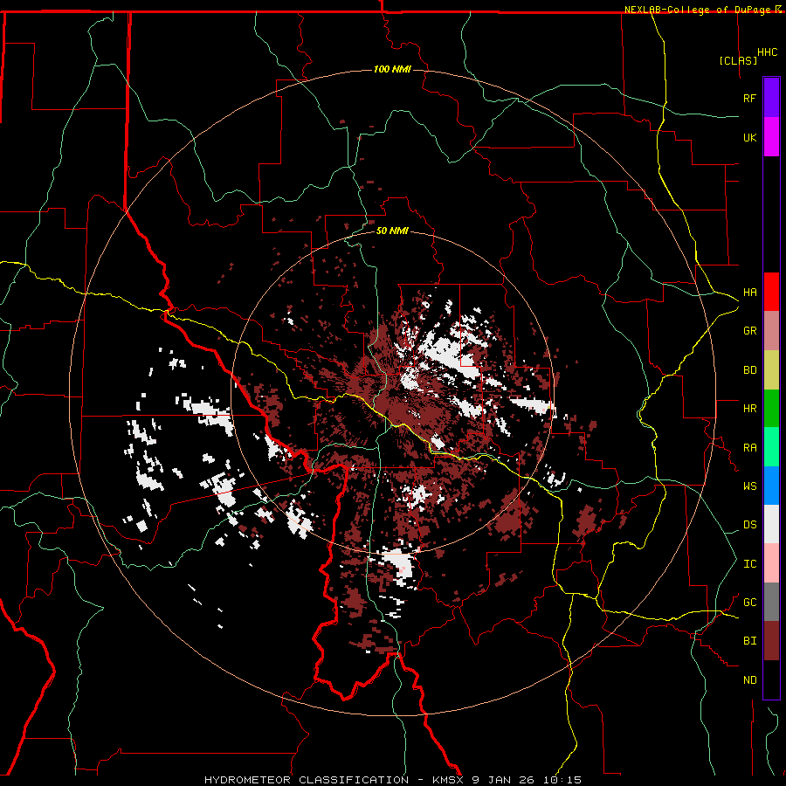Click the WS blue legend swatch
Viewport: 786px width, 786px height.
tap(771, 486)
